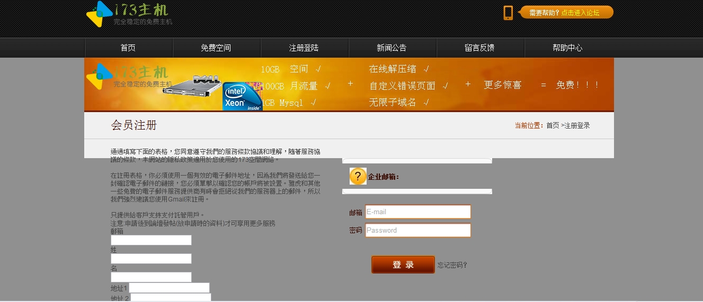Click the Intel Xeon badge image

(242, 96)
